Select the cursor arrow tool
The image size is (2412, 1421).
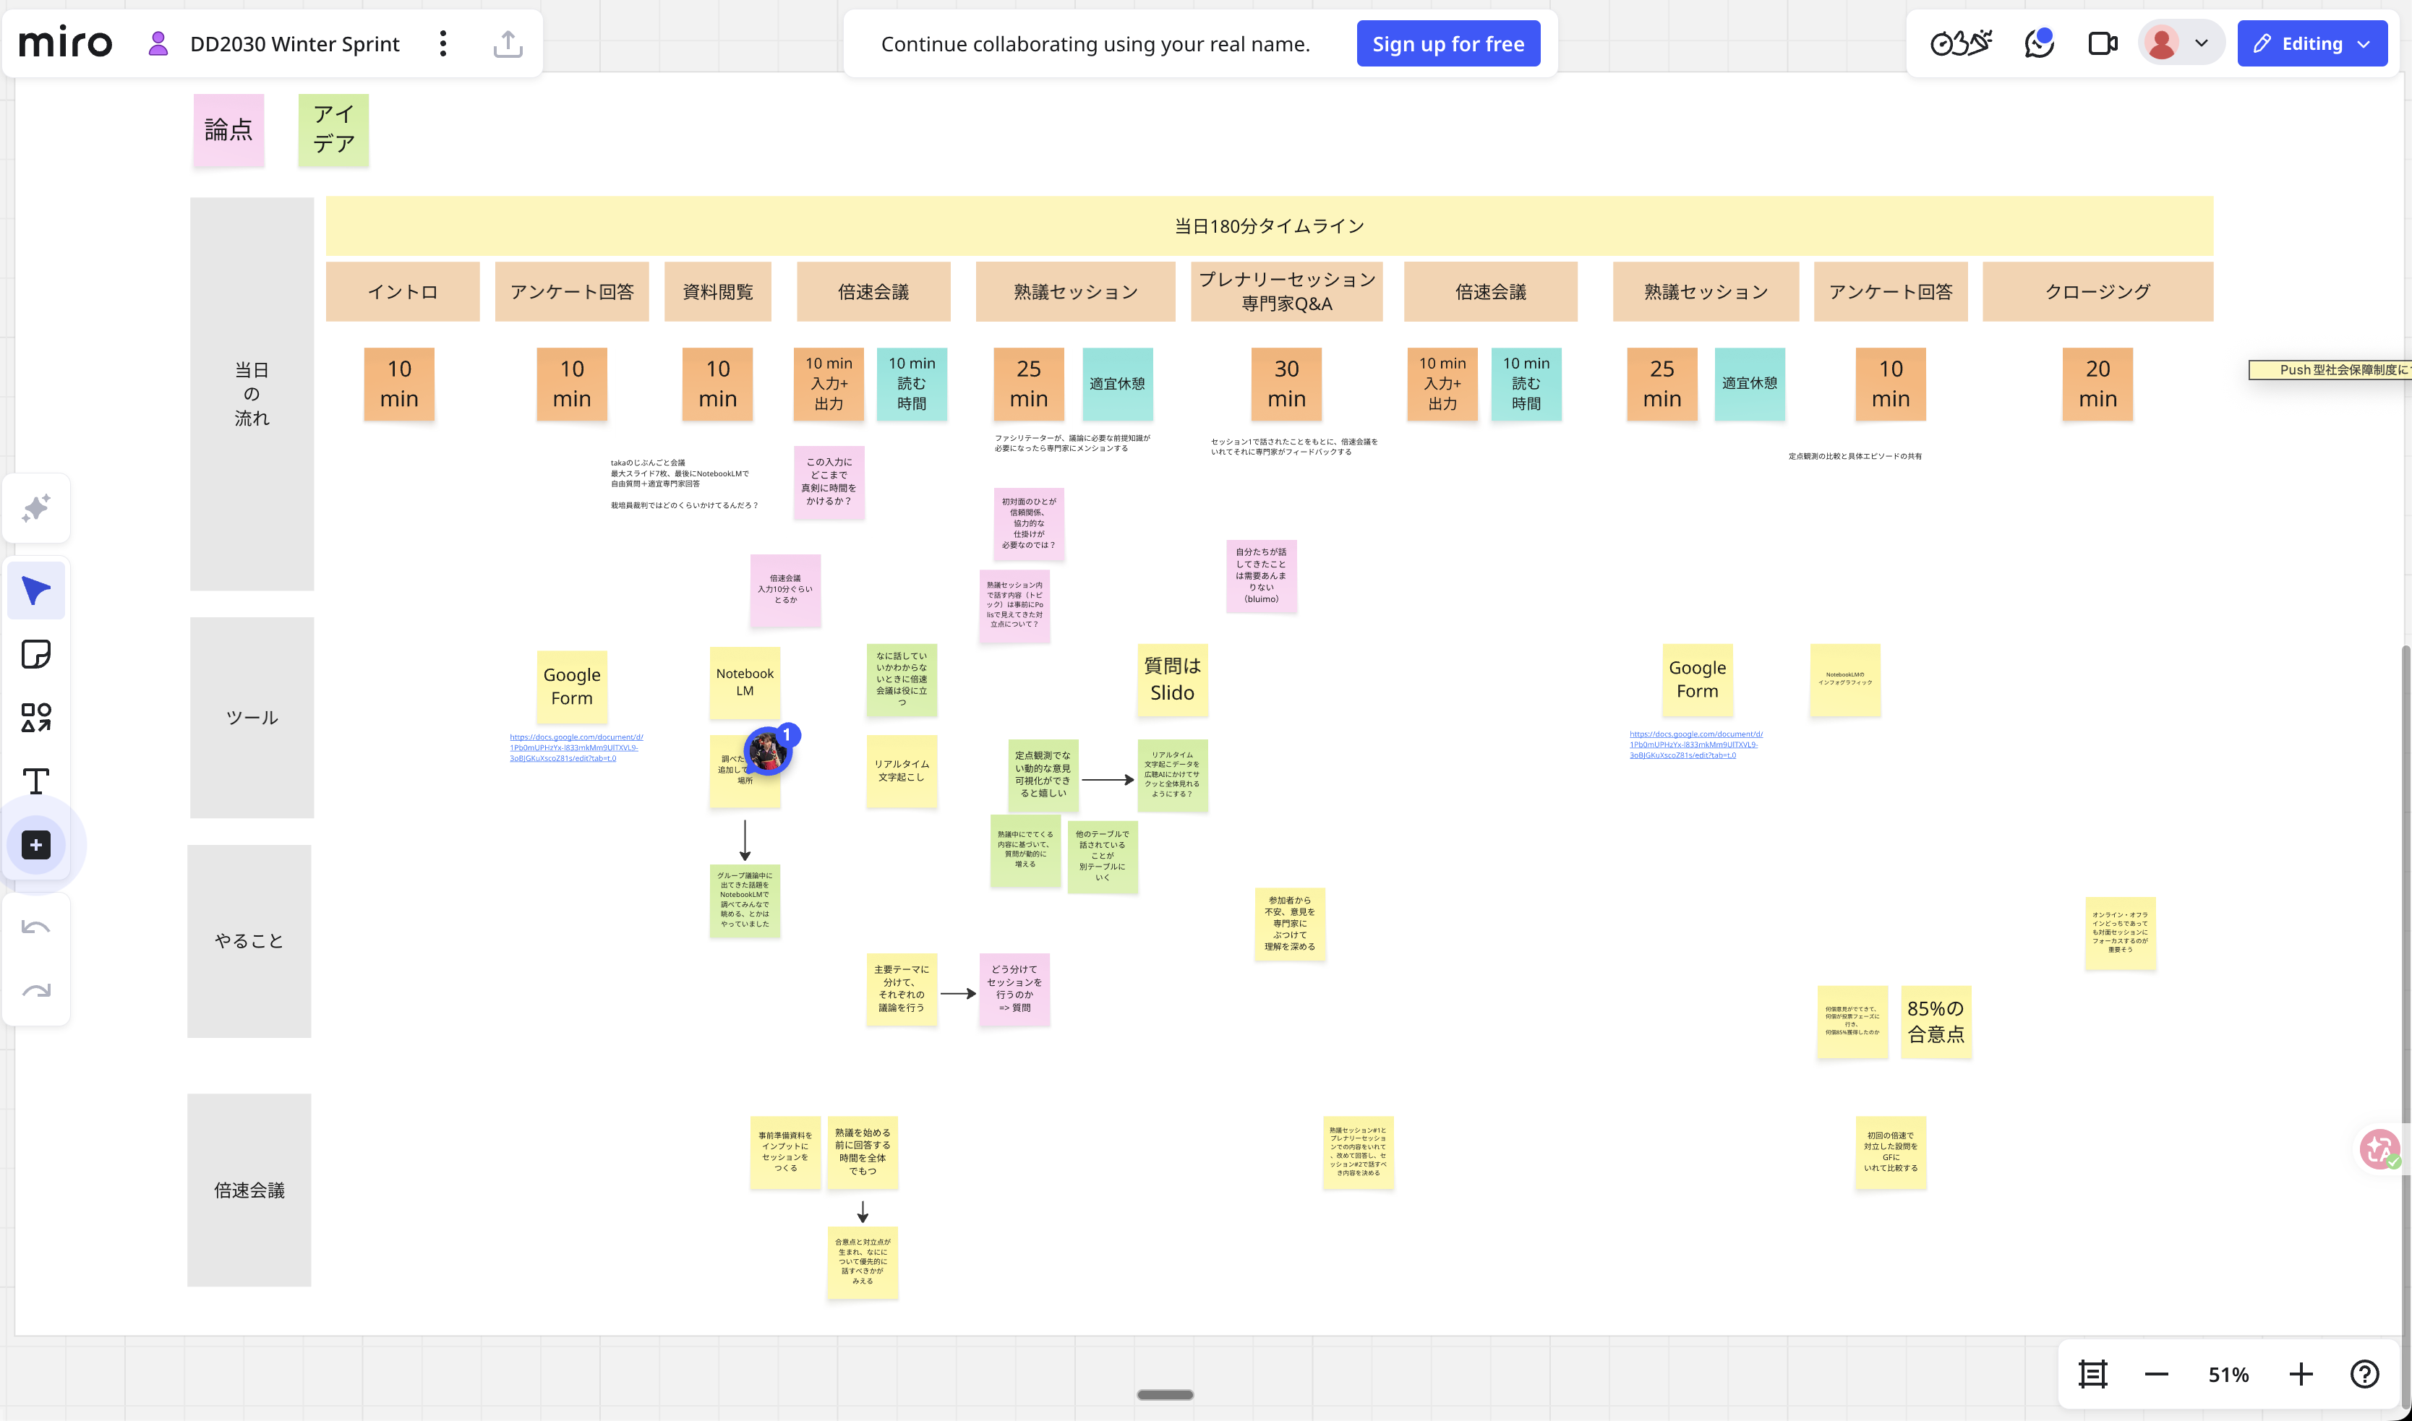point(36,591)
